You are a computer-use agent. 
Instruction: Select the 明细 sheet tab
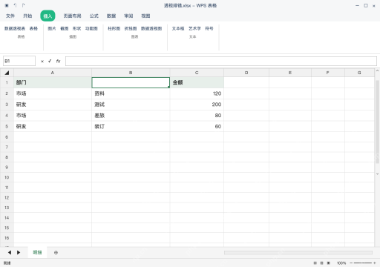pos(37,252)
